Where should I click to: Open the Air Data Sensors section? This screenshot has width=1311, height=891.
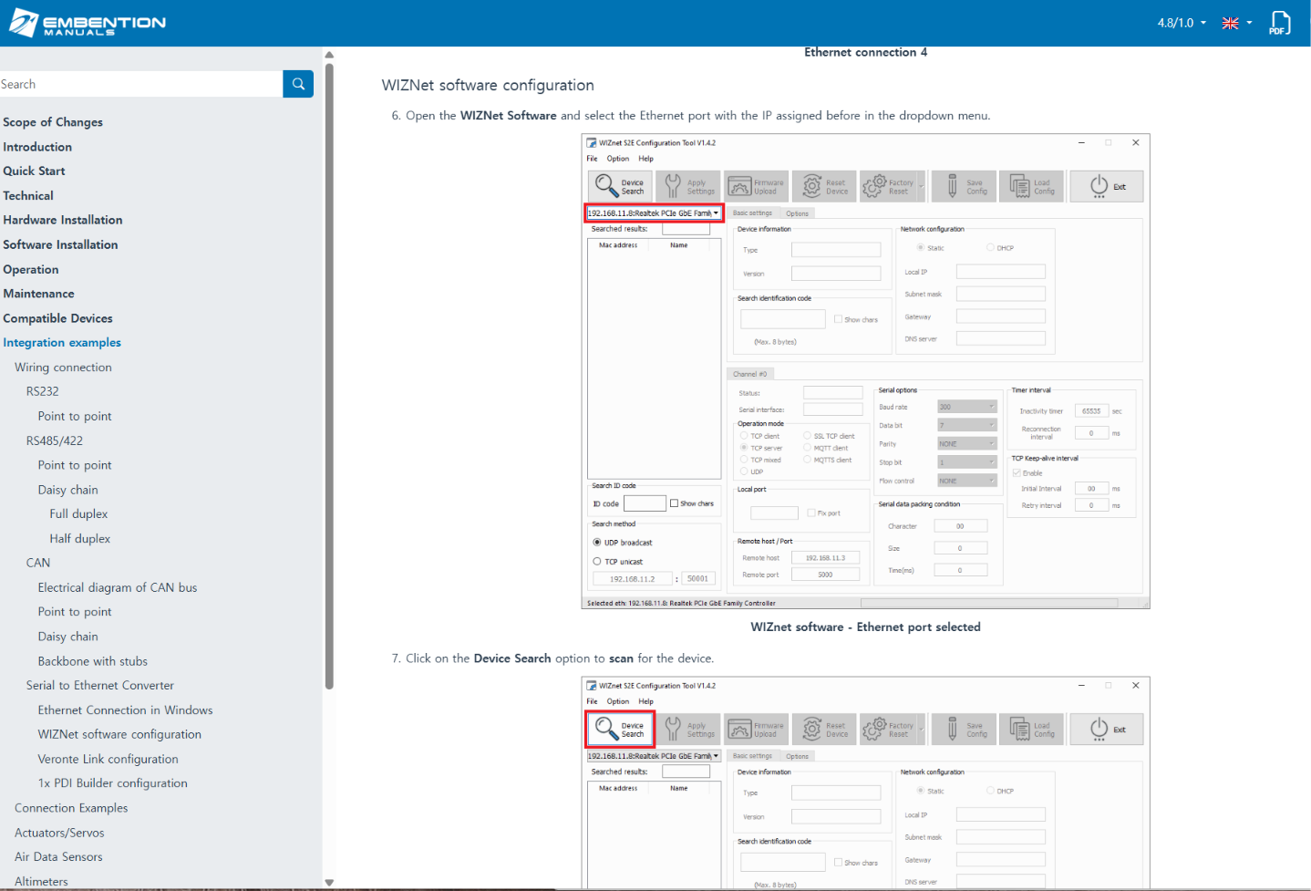[58, 857]
